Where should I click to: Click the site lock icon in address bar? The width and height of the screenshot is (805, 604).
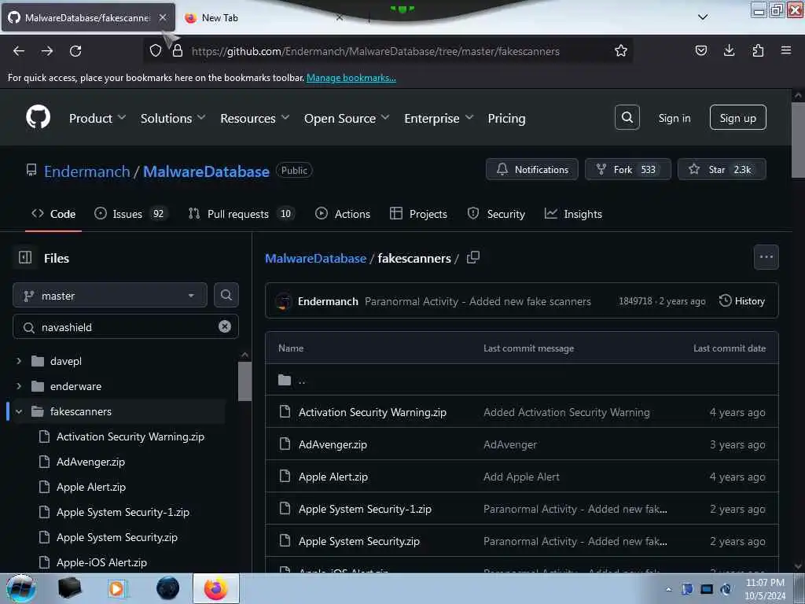[178, 50]
